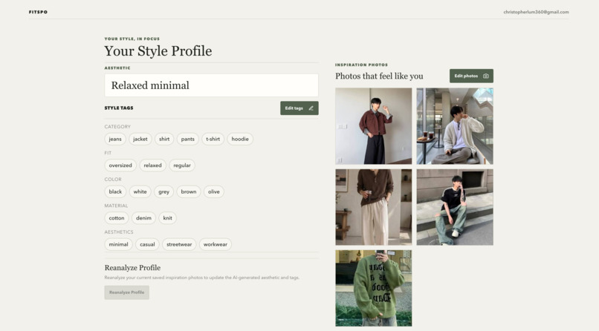Click the Reanalyze Profile section heading
Screen dimensions: 599x331
click(x=132, y=268)
